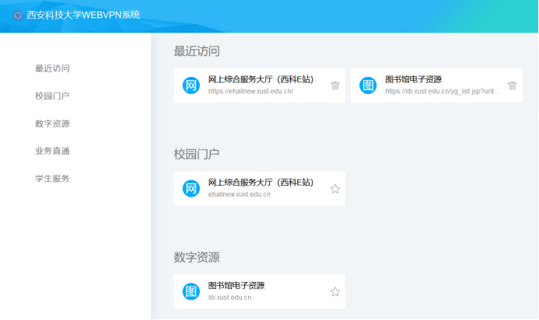539x320 pixels.
Task: Click the 图 icon in 最近访问 card
Action: pyautogui.click(x=368, y=85)
